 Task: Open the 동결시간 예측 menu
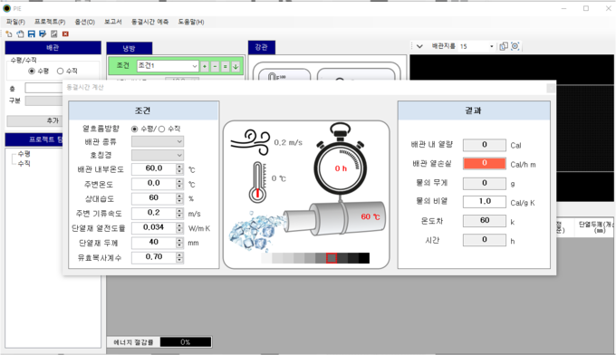(x=149, y=22)
